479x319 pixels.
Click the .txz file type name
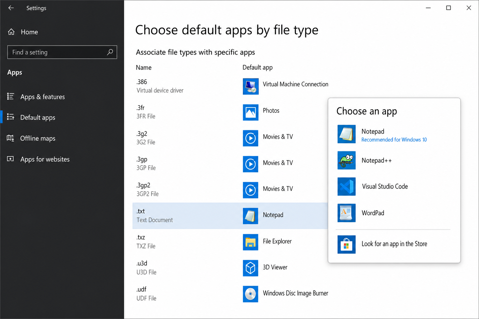(141, 237)
